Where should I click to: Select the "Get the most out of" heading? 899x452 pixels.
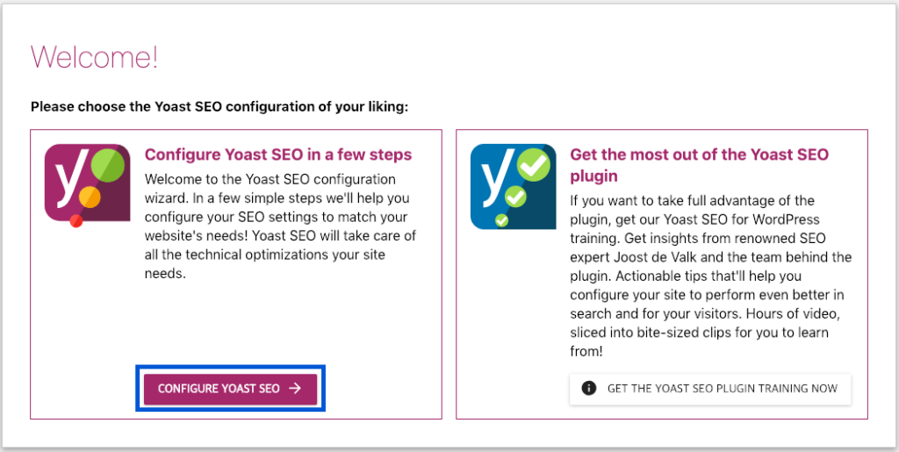tap(699, 155)
